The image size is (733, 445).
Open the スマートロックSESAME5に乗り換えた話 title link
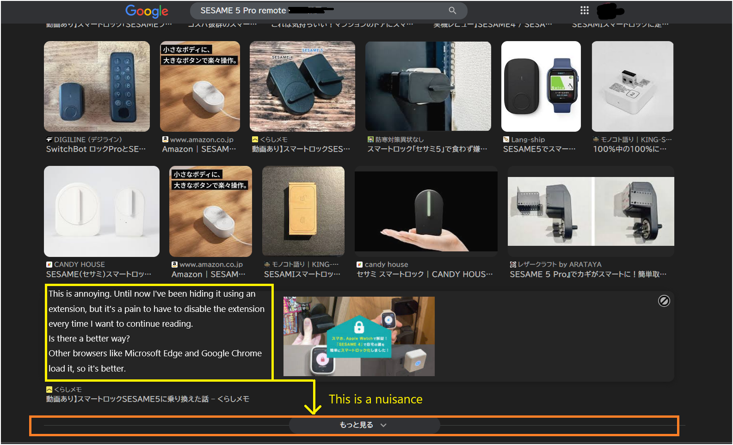148,399
